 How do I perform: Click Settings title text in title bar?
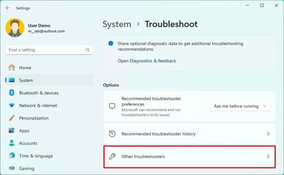pos(23,8)
